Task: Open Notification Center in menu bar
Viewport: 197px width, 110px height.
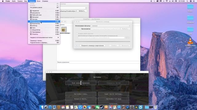Action: [194, 1]
